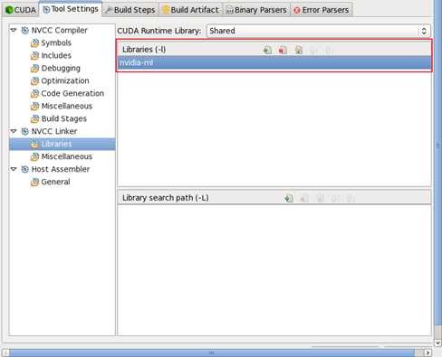This screenshot has width=442, height=357.
Task: Open the Binary Parsers tab
Action: 256,10
